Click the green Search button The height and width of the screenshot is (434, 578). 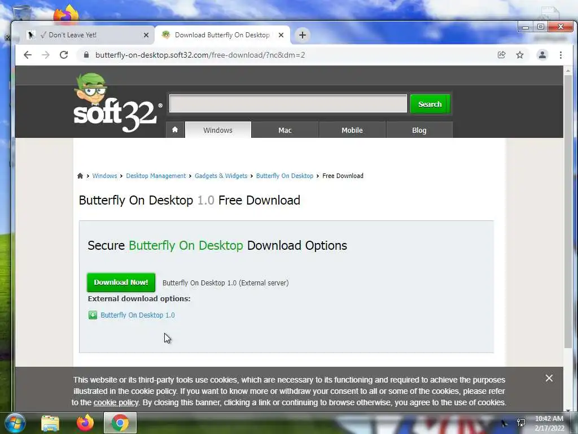430,104
